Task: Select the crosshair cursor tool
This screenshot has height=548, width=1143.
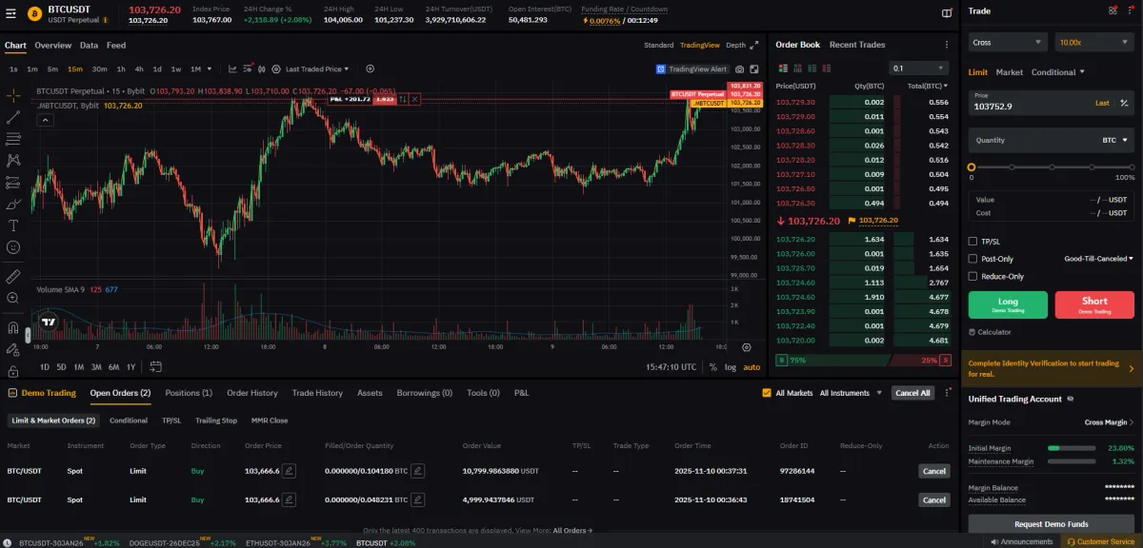Action: coord(13,96)
